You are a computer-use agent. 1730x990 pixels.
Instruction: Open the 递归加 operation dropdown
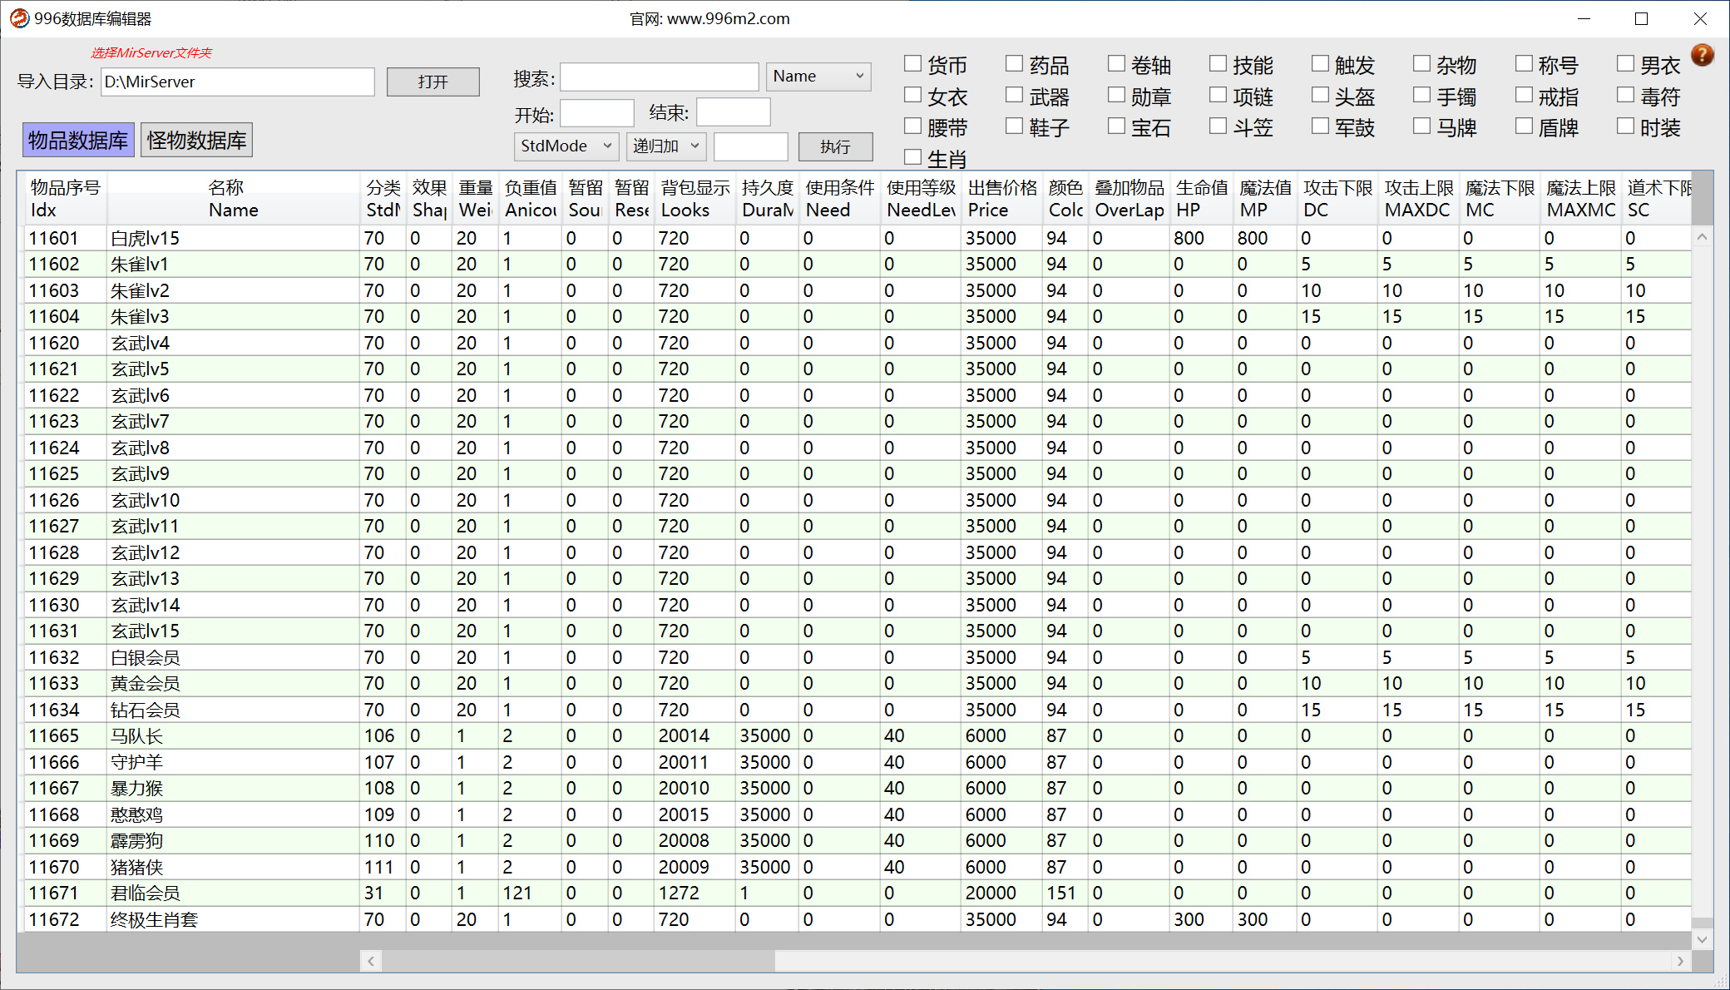click(x=666, y=146)
